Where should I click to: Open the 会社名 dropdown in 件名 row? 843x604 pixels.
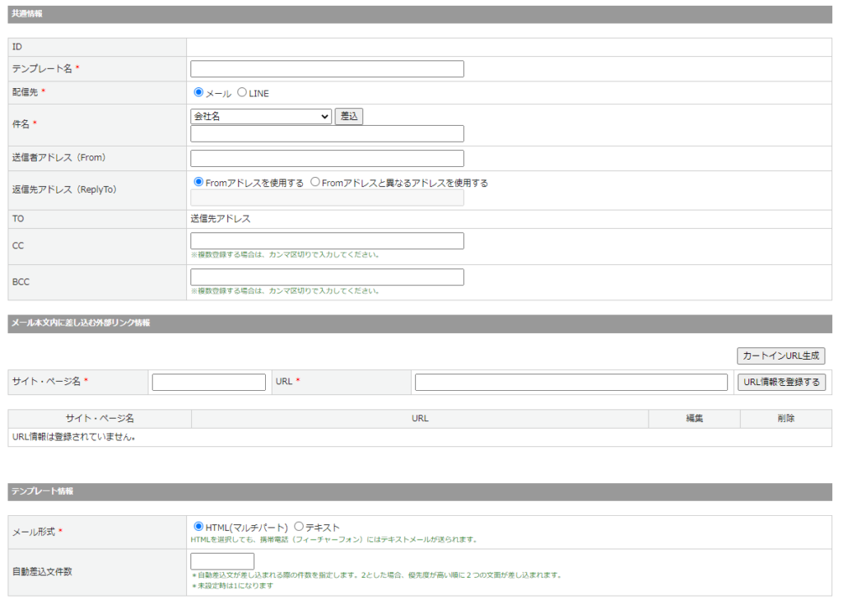point(261,117)
